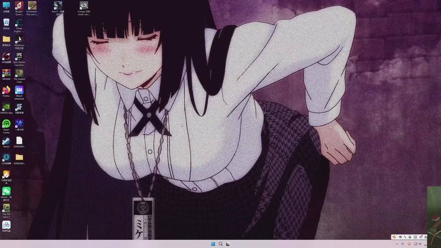This screenshot has height=248, width=441.
Task: Open Task View on taskbar
Action: [228, 244]
